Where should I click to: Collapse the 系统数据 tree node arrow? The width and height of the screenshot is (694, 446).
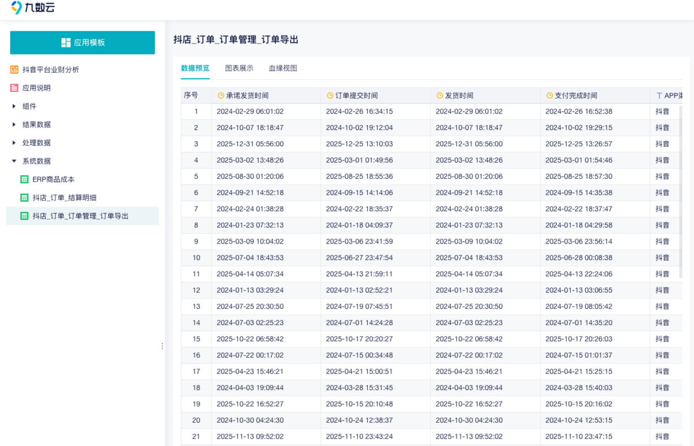coord(14,161)
